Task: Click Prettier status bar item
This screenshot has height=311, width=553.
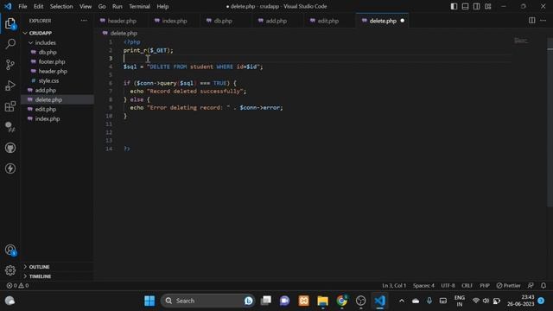Action: pos(509,286)
